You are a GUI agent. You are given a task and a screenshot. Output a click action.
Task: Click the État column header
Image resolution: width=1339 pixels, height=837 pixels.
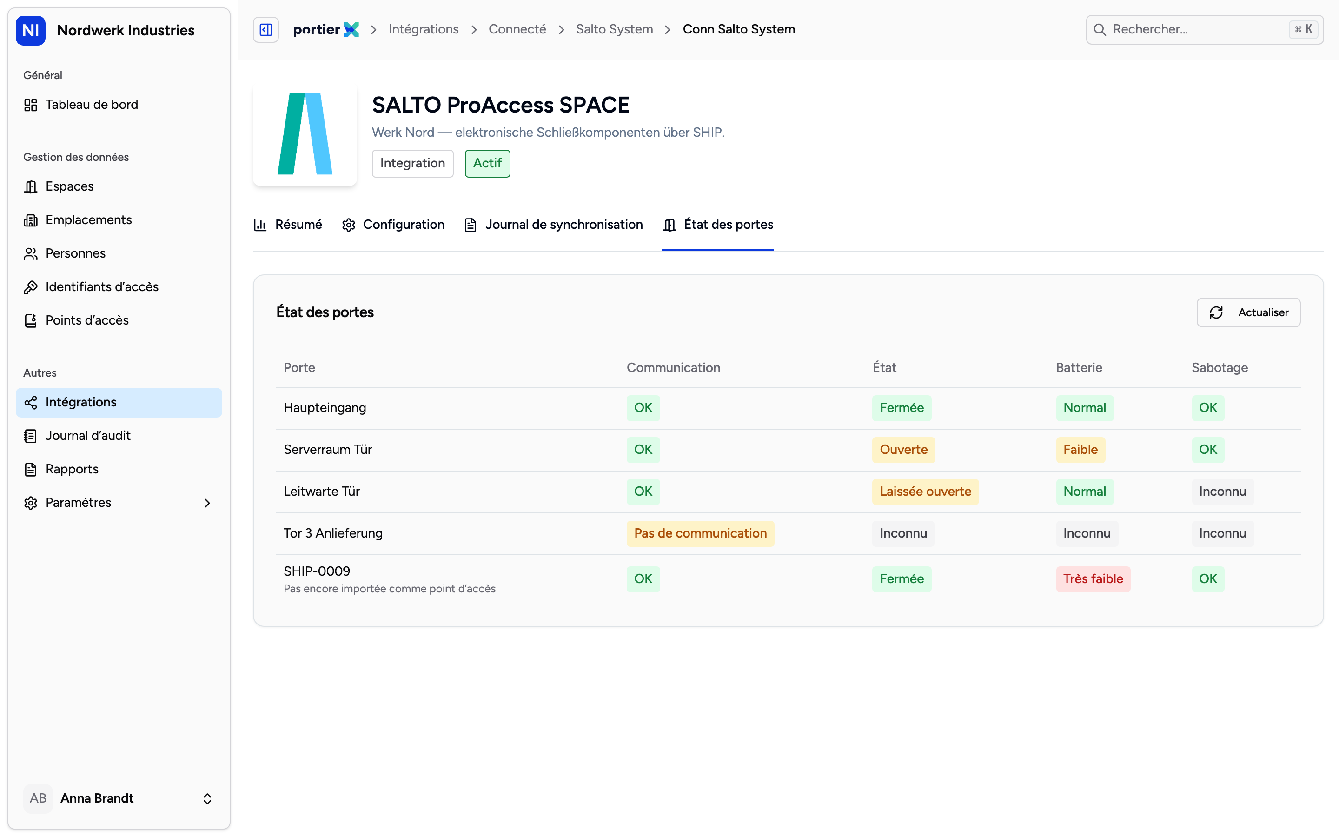[884, 367]
